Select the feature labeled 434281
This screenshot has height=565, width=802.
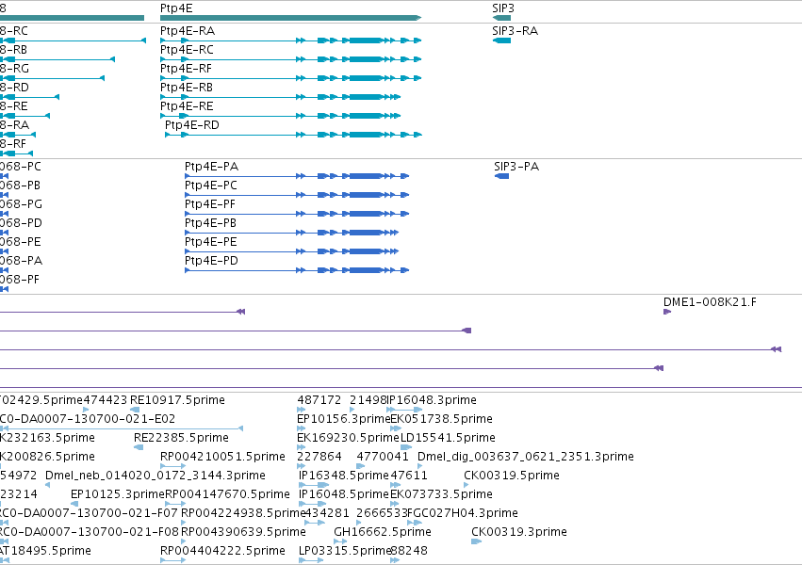tap(327, 513)
